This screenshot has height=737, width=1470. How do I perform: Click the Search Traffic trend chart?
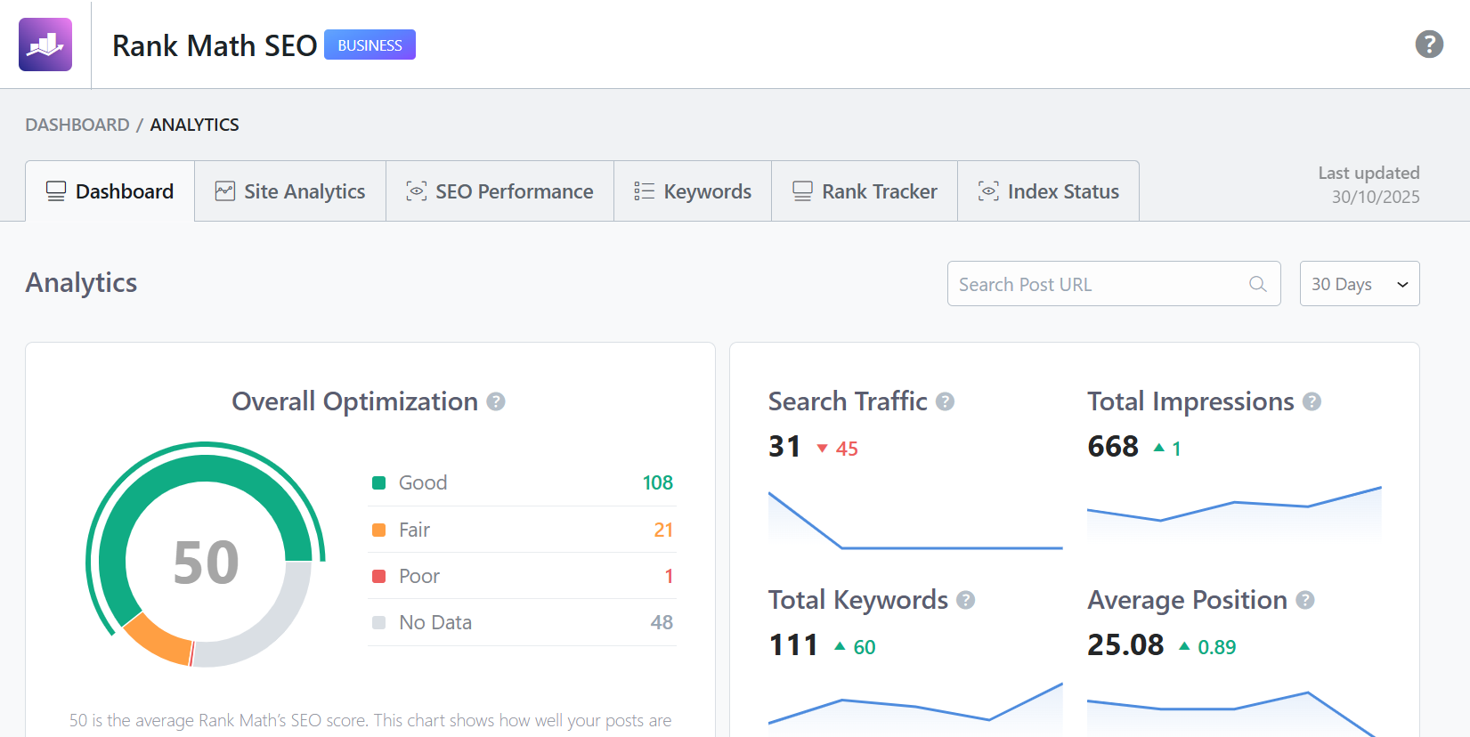coord(914,521)
